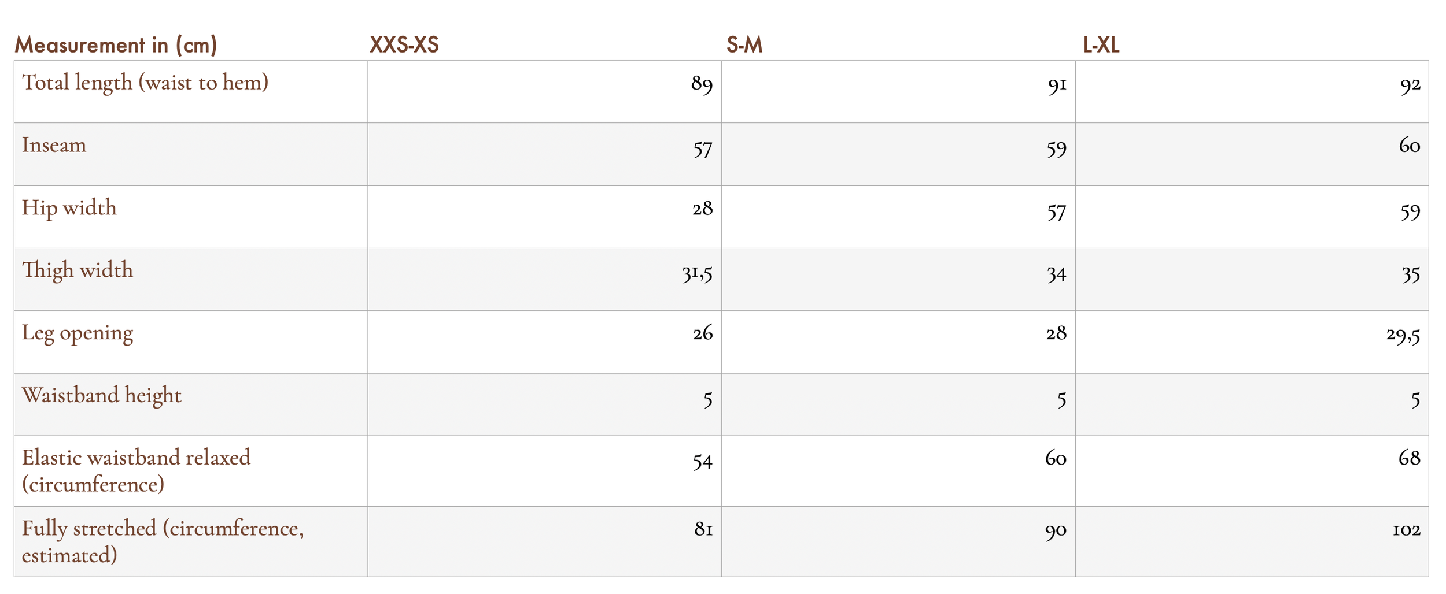Screen dimensions: 1446x594
Task: Select the fully stretched 102 cell
Action: (1252, 542)
